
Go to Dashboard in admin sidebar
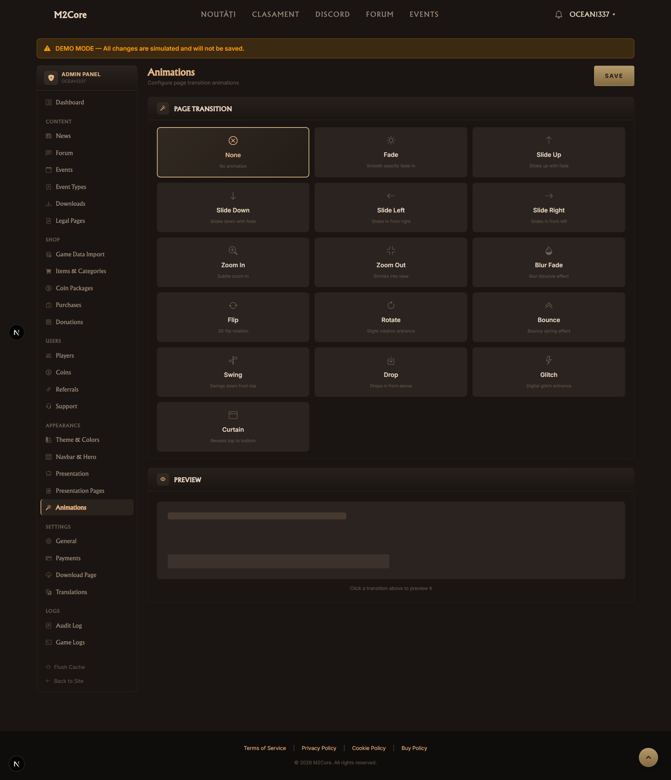pos(70,102)
